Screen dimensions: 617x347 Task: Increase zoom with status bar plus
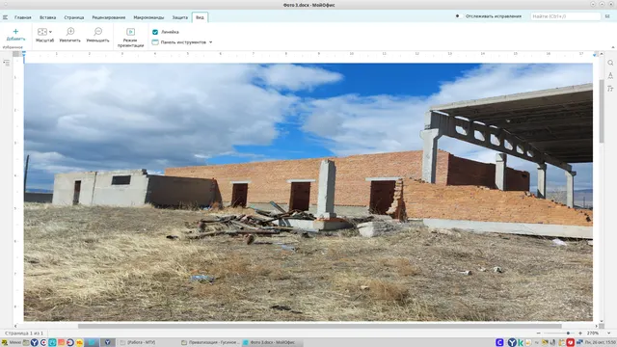tap(580, 333)
